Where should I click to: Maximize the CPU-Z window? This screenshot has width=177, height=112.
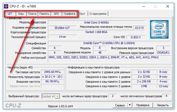click(x=156, y=6)
